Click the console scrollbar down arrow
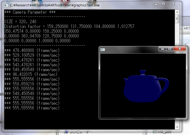190x135 pixels. 177,127
